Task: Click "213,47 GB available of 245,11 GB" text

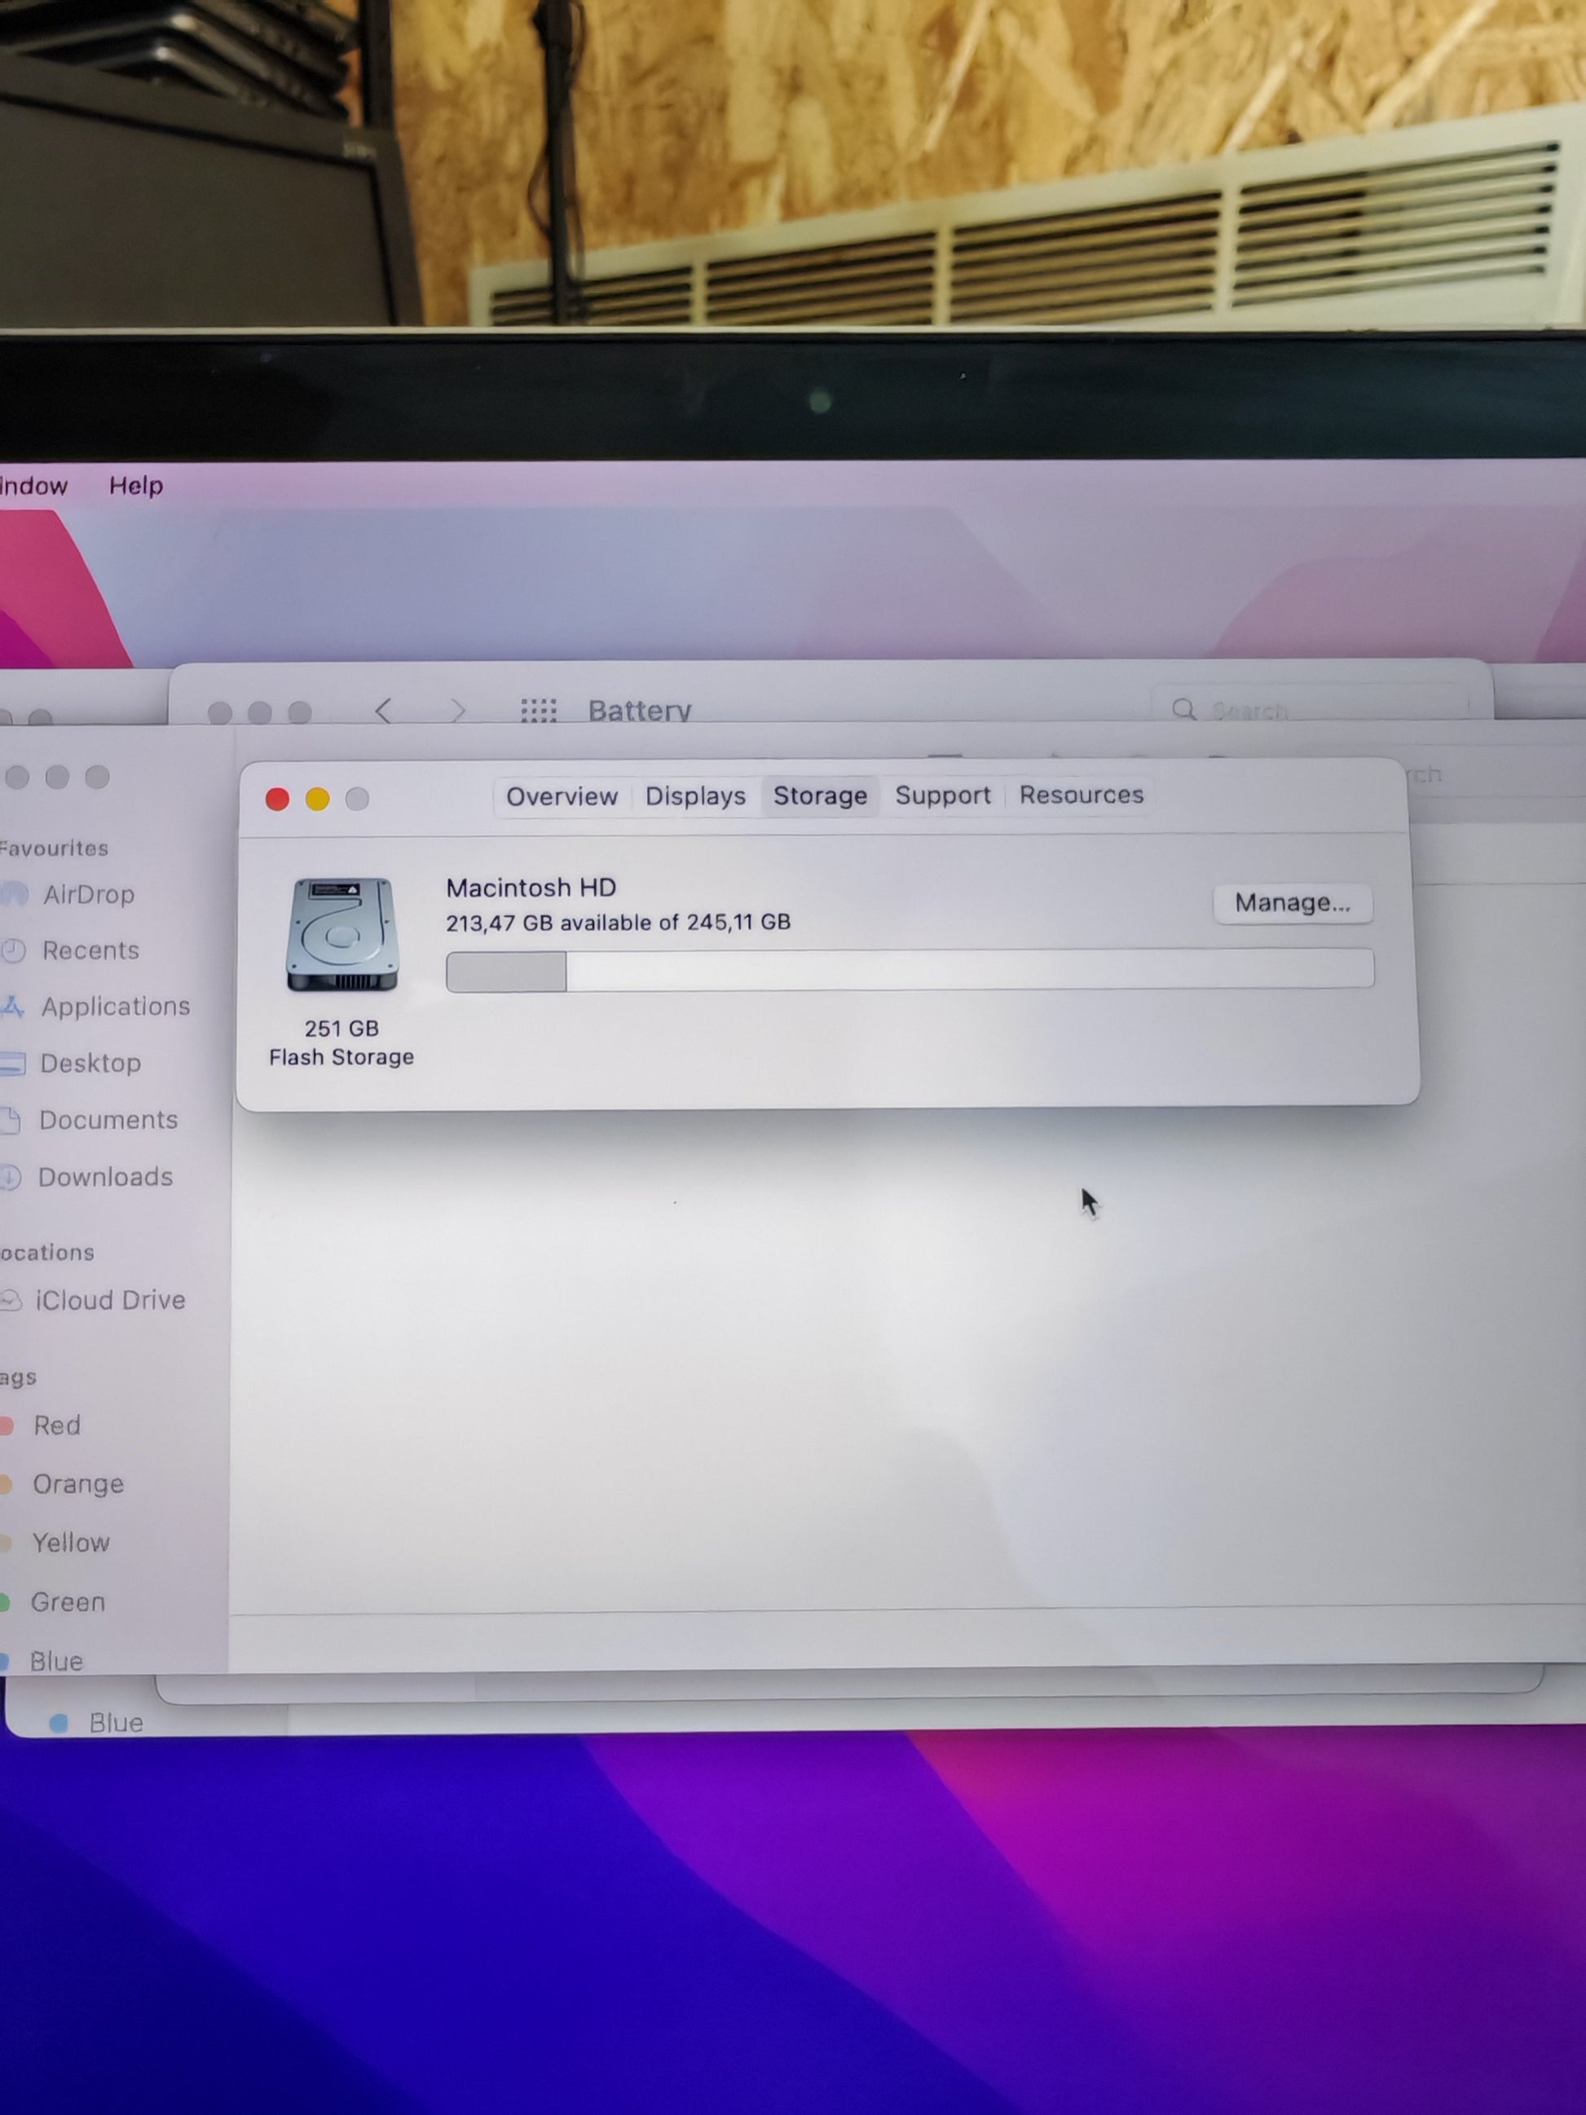Action: point(618,923)
